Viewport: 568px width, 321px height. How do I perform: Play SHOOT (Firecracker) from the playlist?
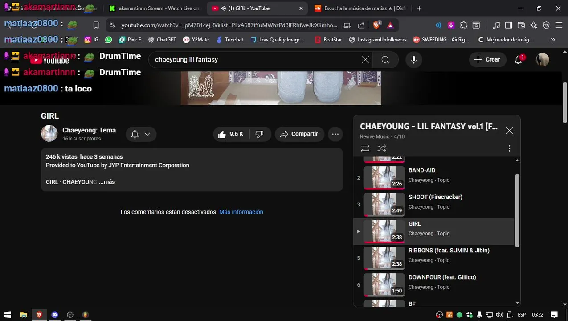(x=434, y=205)
